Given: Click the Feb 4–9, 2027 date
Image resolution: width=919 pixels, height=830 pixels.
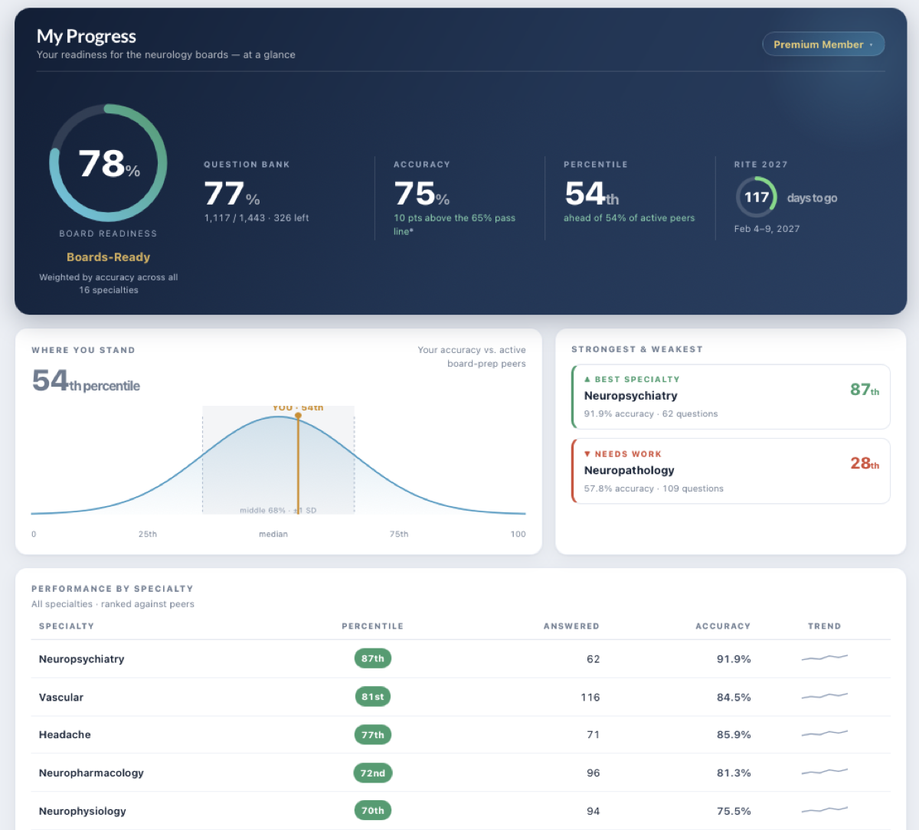Looking at the screenshot, I should point(767,229).
